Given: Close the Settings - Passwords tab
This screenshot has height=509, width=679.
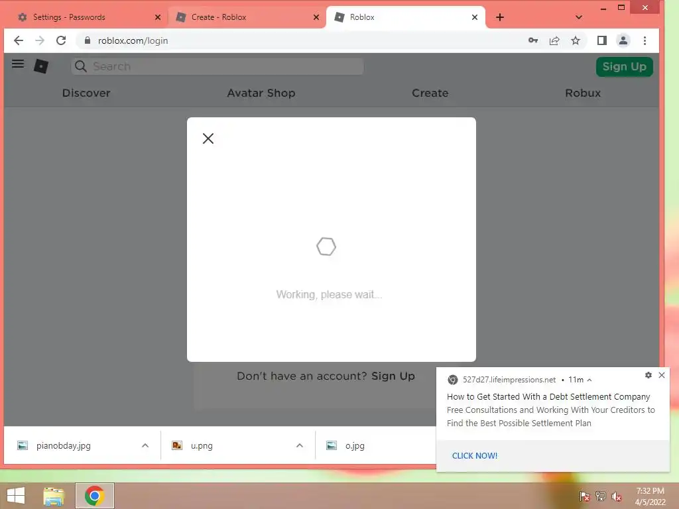Looking at the screenshot, I should 158,17.
